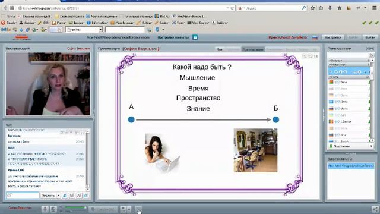Click the speaker name Софи Берстен above the video

[78, 49]
